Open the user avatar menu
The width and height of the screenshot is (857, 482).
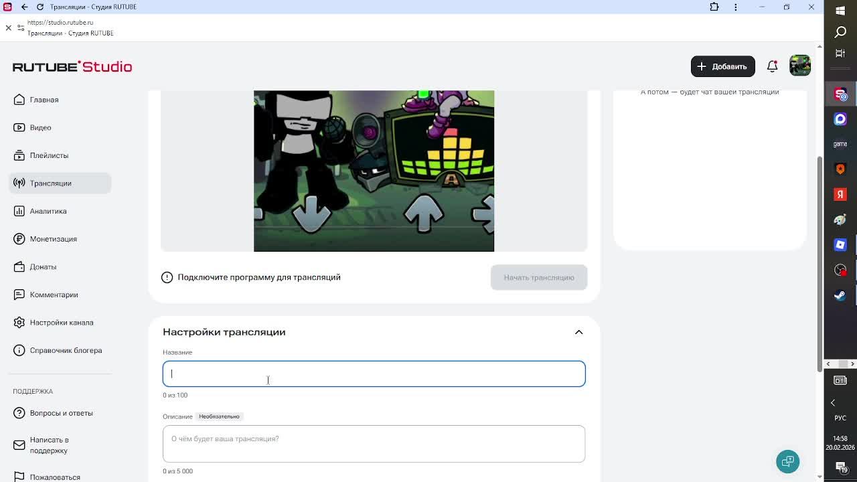pos(800,66)
